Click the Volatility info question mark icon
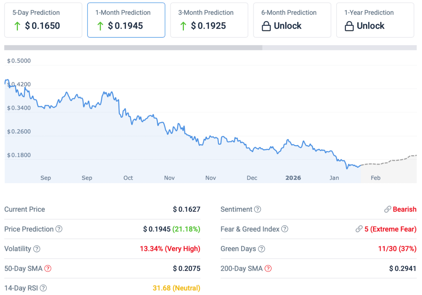Image resolution: width=422 pixels, height=295 pixels. pyautogui.click(x=37, y=249)
